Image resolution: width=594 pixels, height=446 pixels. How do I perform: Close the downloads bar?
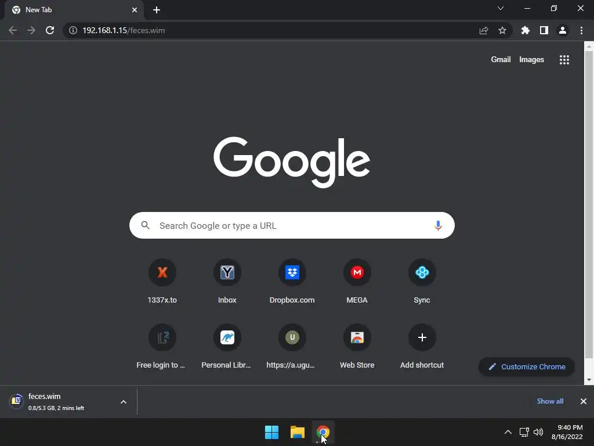(584, 401)
